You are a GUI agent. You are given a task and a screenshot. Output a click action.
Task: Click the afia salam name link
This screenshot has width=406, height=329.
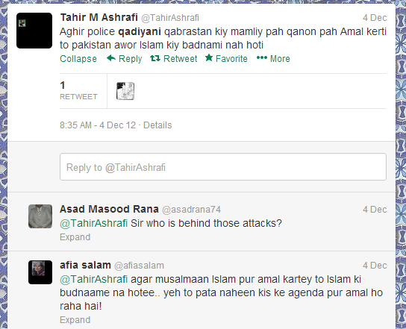pyautogui.click(x=85, y=265)
